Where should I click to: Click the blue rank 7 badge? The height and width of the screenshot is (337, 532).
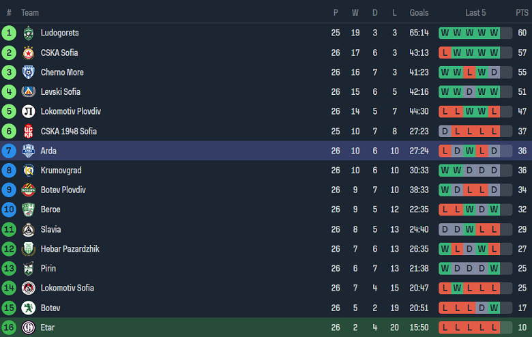coord(9,151)
